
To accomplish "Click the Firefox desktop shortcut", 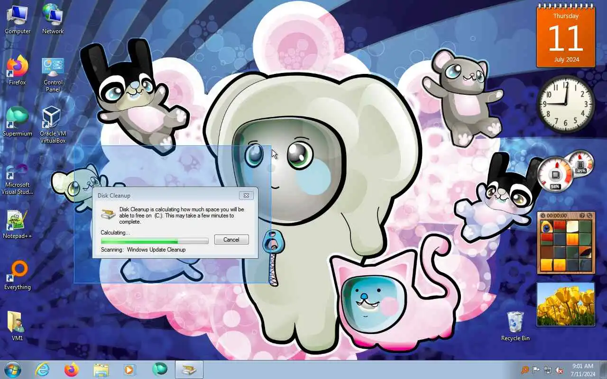I will click(18, 70).
